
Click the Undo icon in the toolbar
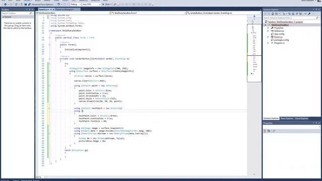pos(59,5)
